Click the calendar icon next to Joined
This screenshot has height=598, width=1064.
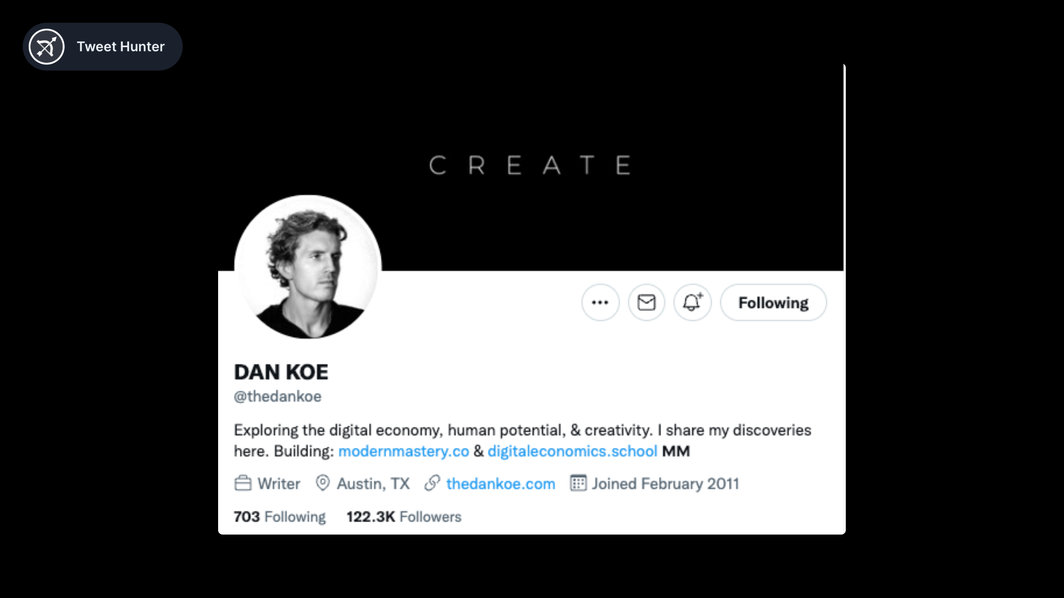578,483
